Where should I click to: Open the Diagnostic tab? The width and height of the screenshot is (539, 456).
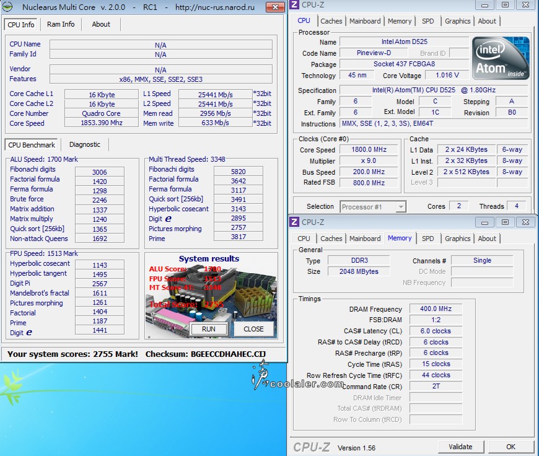point(85,144)
